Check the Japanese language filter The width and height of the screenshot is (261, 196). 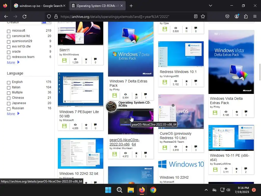pyautogui.click(x=9, y=104)
